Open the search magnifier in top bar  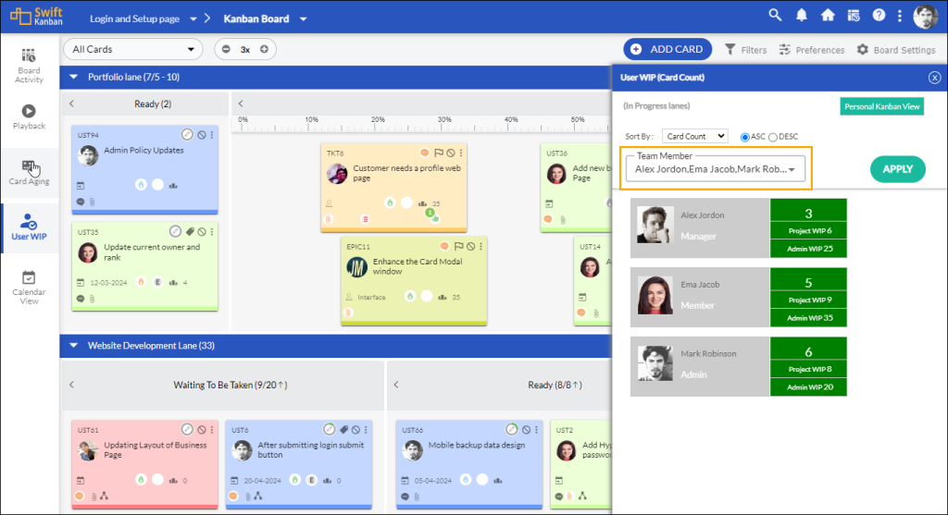click(x=775, y=15)
